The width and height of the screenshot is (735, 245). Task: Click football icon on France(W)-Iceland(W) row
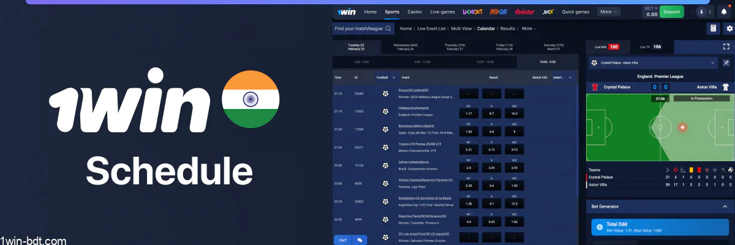click(385, 93)
